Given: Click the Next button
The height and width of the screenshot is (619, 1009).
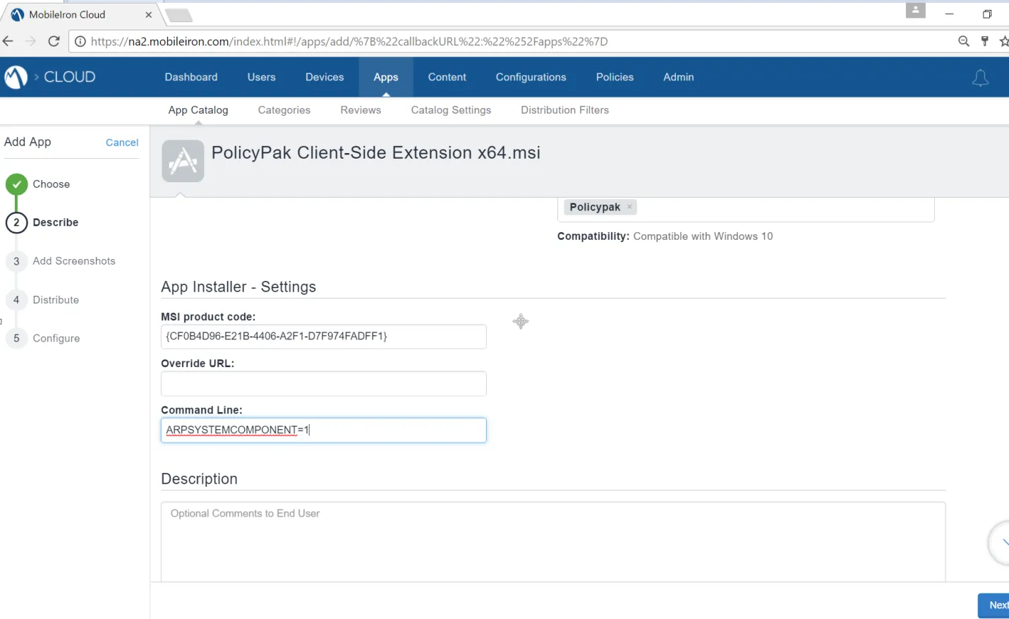Looking at the screenshot, I should pos(993,606).
